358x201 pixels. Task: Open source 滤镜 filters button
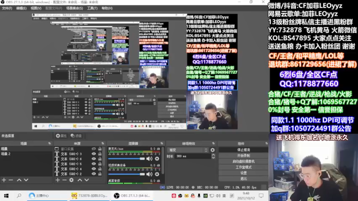[x=76, y=136]
